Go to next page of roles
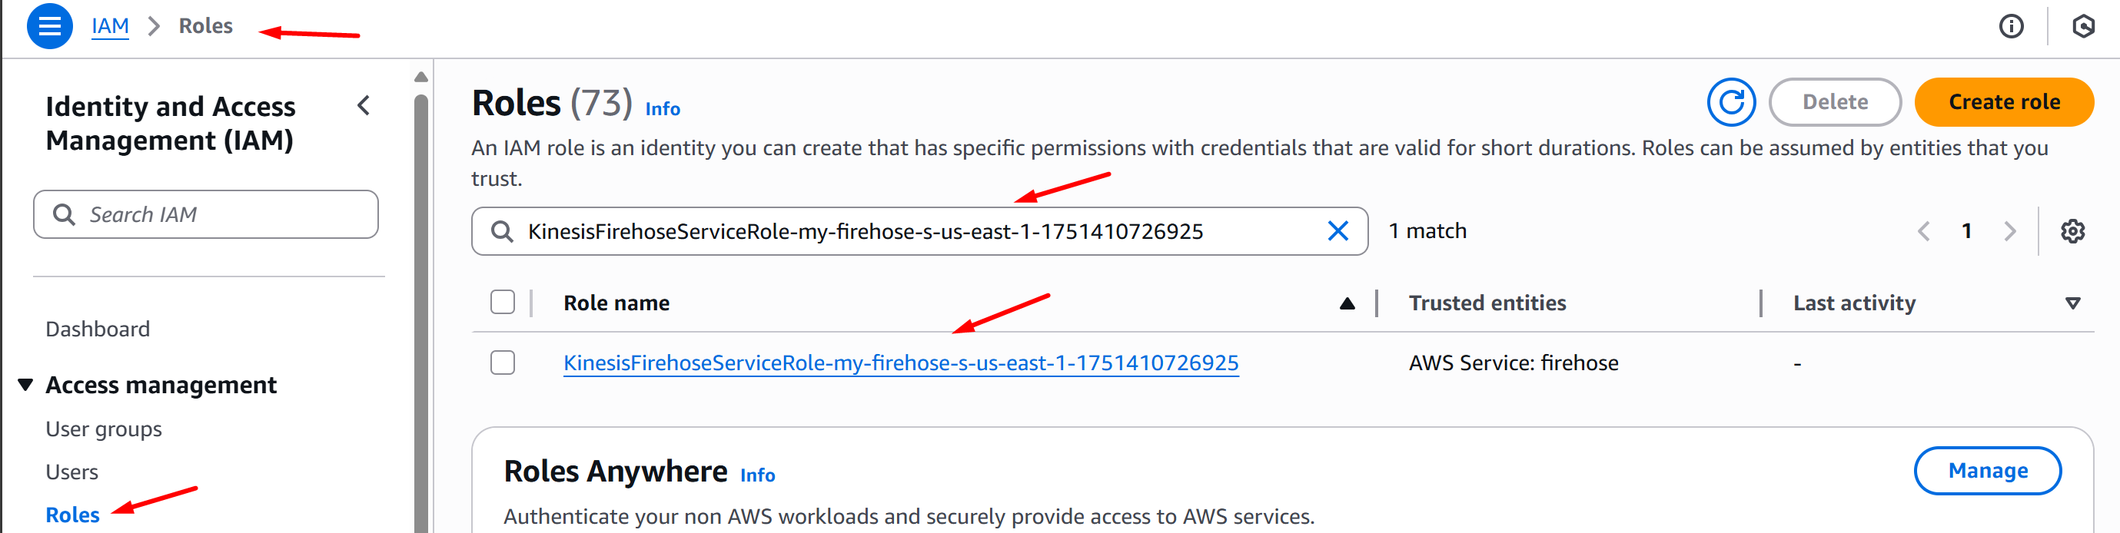 [2010, 231]
